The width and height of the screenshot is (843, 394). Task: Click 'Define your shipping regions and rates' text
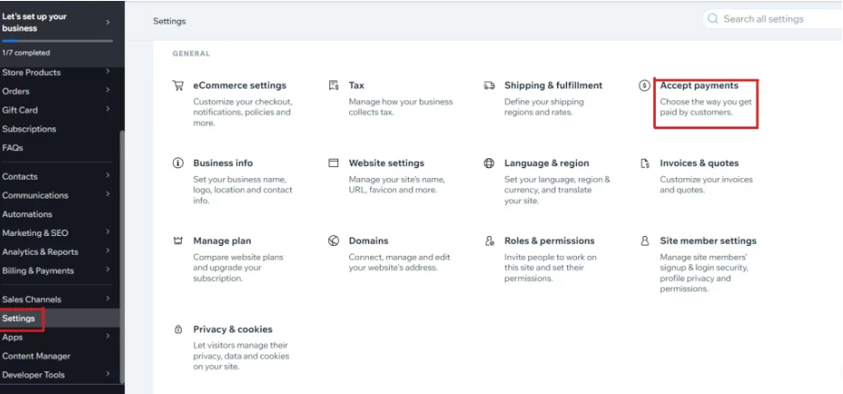[x=544, y=107]
